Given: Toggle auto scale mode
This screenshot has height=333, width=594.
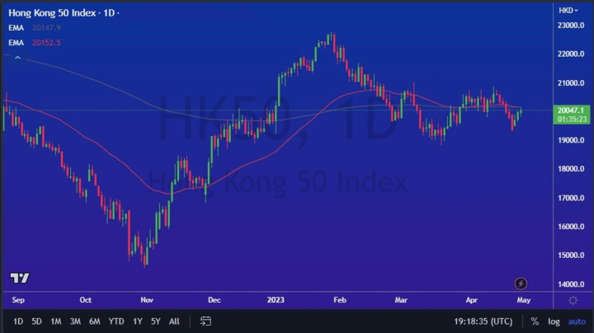Looking at the screenshot, I should pos(577,321).
